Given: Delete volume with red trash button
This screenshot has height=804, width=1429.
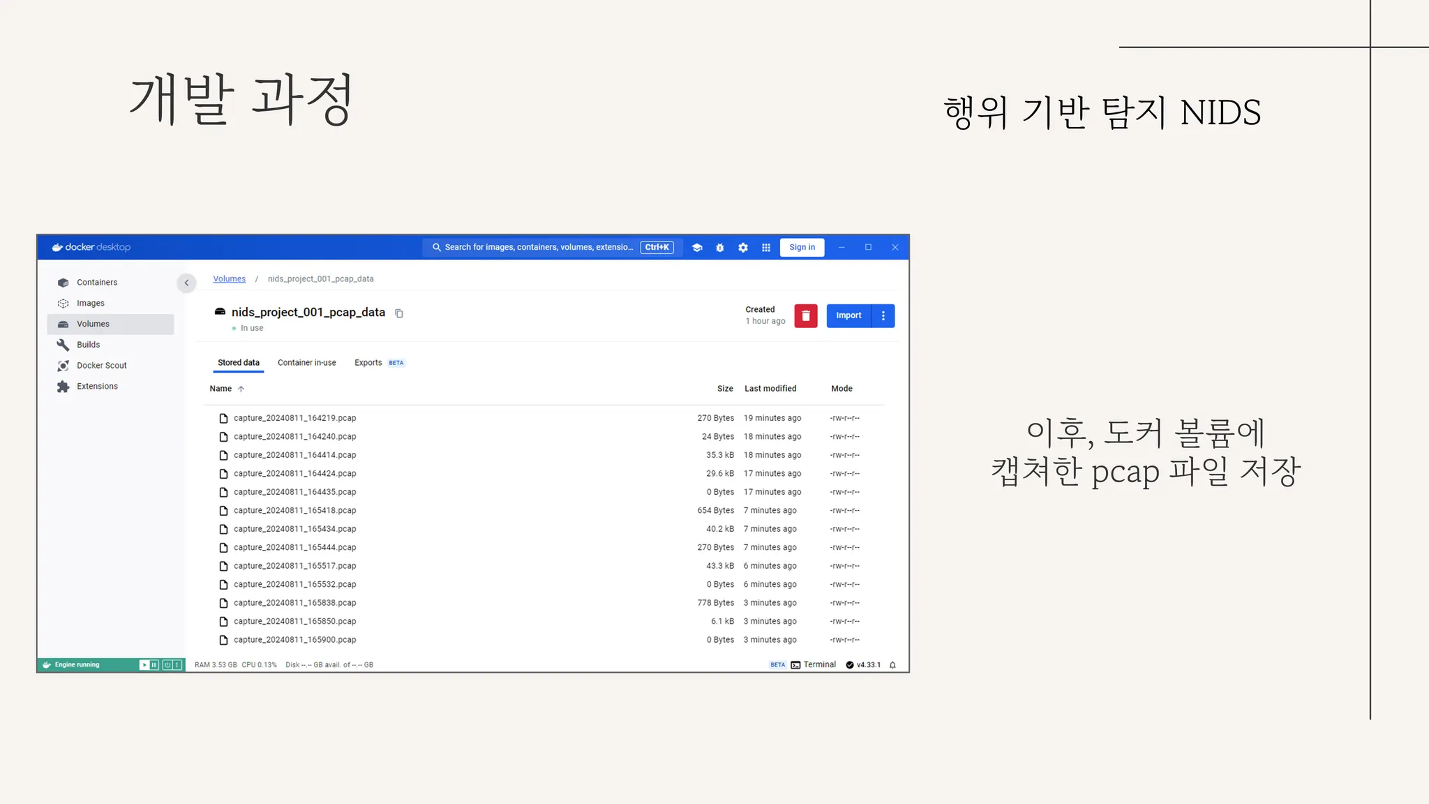Looking at the screenshot, I should (x=805, y=315).
